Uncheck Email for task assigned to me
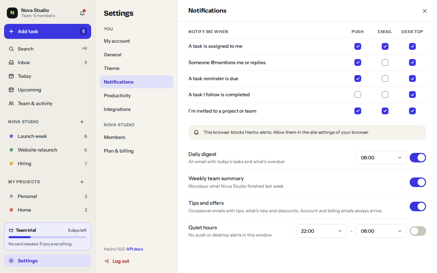This screenshot has height=273, width=437. 385,46
